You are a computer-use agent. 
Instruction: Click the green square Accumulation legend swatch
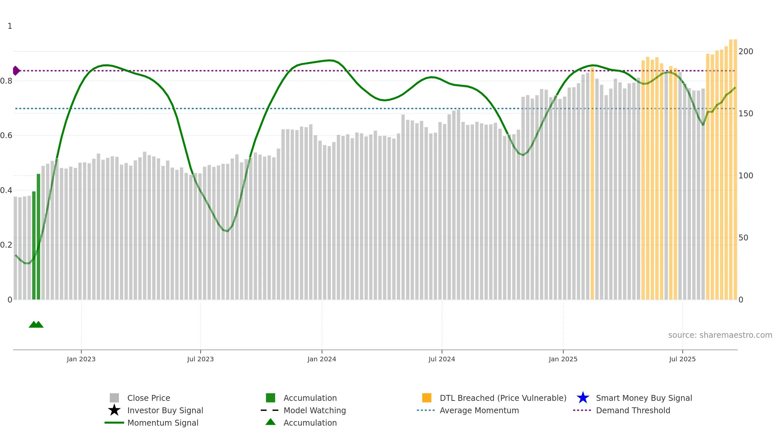point(270,398)
